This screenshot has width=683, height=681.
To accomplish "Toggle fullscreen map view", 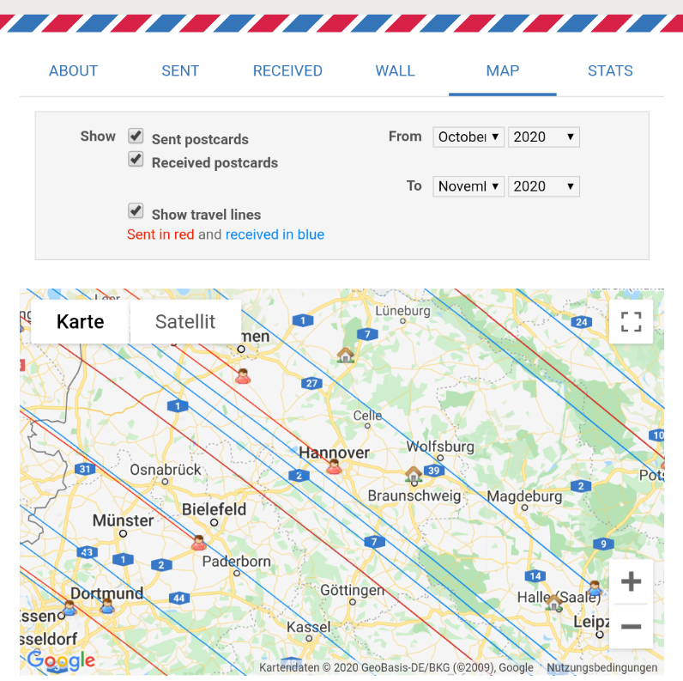I will point(631,322).
